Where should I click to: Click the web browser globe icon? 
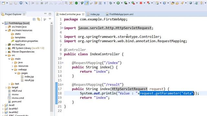191,3
